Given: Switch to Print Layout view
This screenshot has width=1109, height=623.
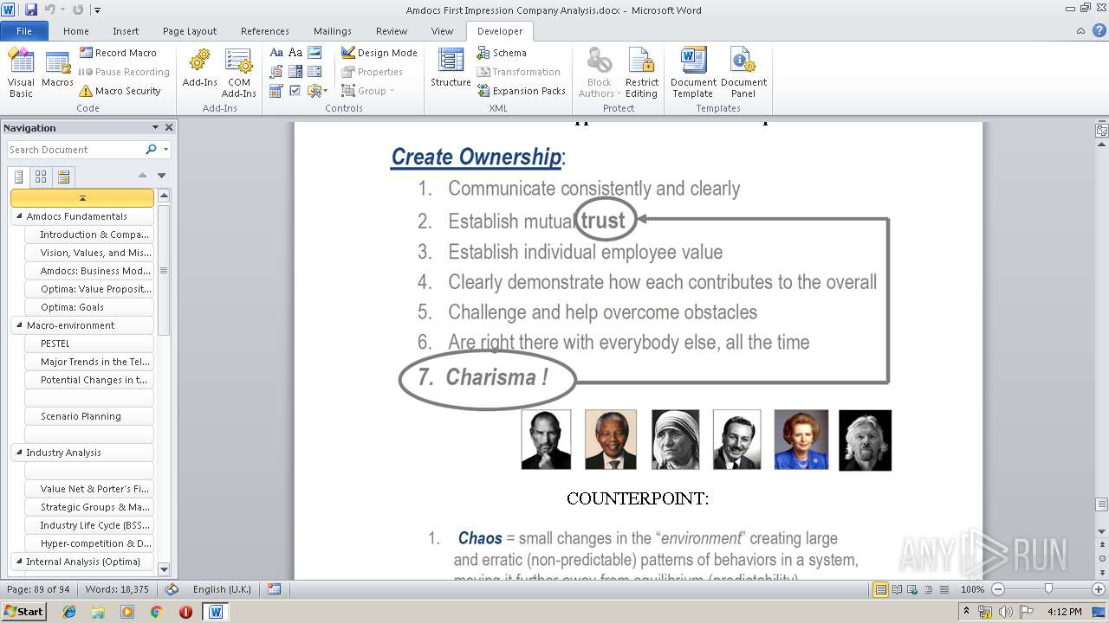Looking at the screenshot, I should click(x=881, y=589).
